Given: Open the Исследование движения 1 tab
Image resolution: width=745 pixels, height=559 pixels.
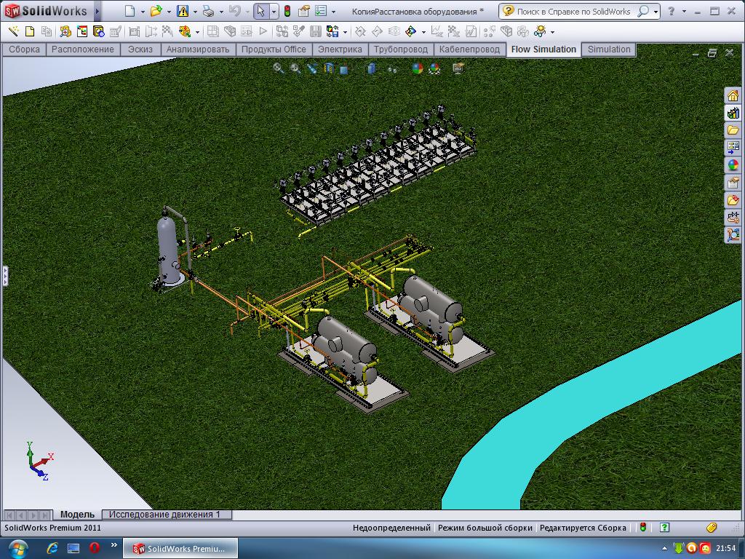Looking at the screenshot, I should click(x=164, y=515).
